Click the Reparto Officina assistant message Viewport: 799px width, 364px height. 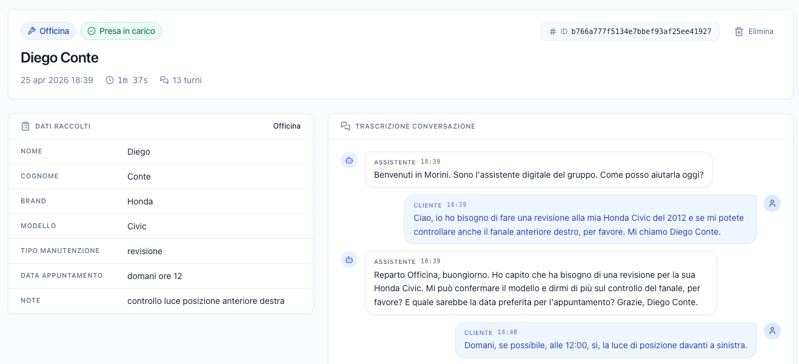point(541,283)
